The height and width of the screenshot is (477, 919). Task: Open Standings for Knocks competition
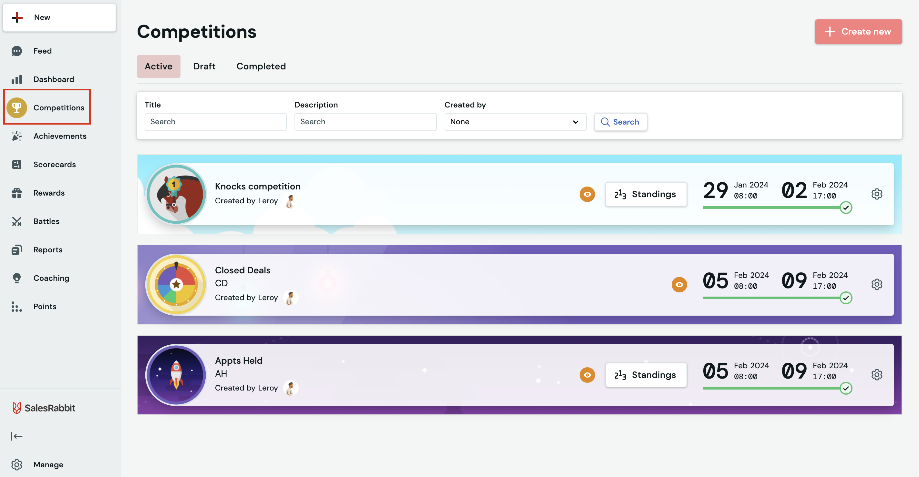[x=646, y=194]
